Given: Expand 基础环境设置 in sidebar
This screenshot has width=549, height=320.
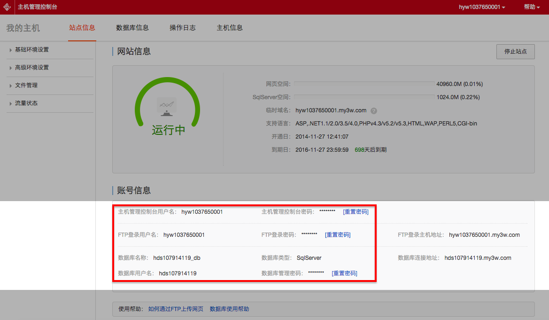Looking at the screenshot, I should point(32,50).
